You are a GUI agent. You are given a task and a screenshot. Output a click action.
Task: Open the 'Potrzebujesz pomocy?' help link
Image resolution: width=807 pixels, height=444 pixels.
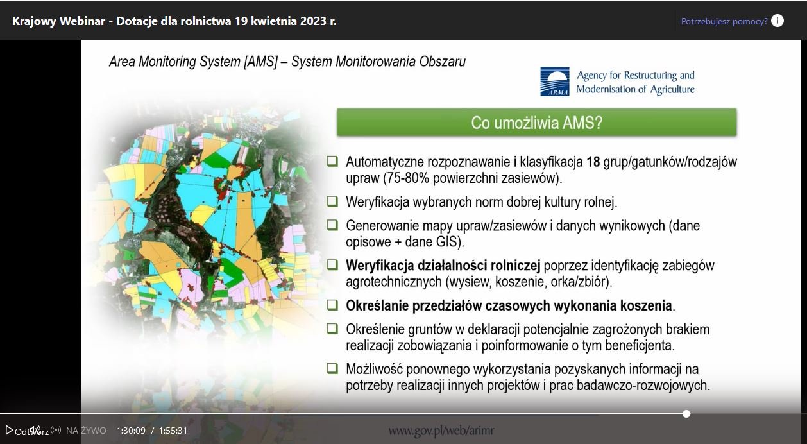[x=724, y=21]
